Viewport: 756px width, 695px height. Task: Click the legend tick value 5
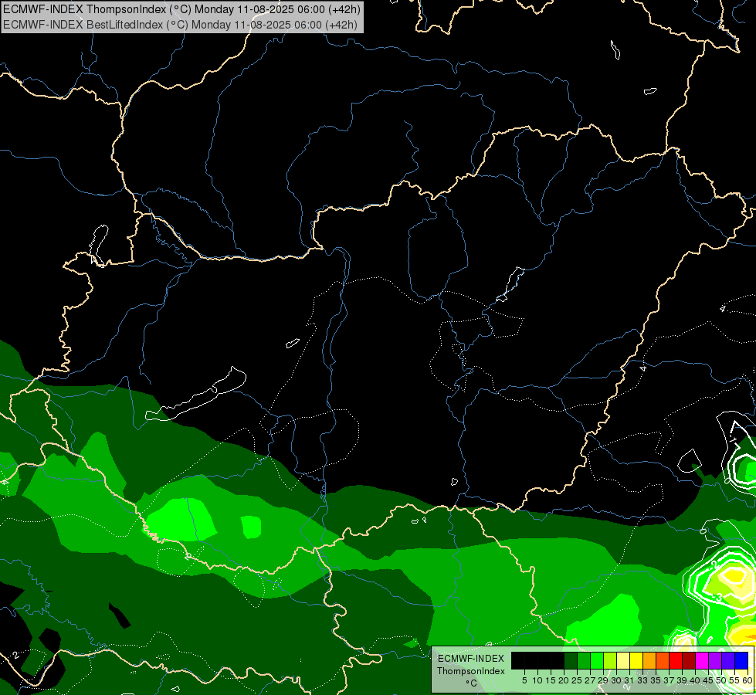pos(524,680)
